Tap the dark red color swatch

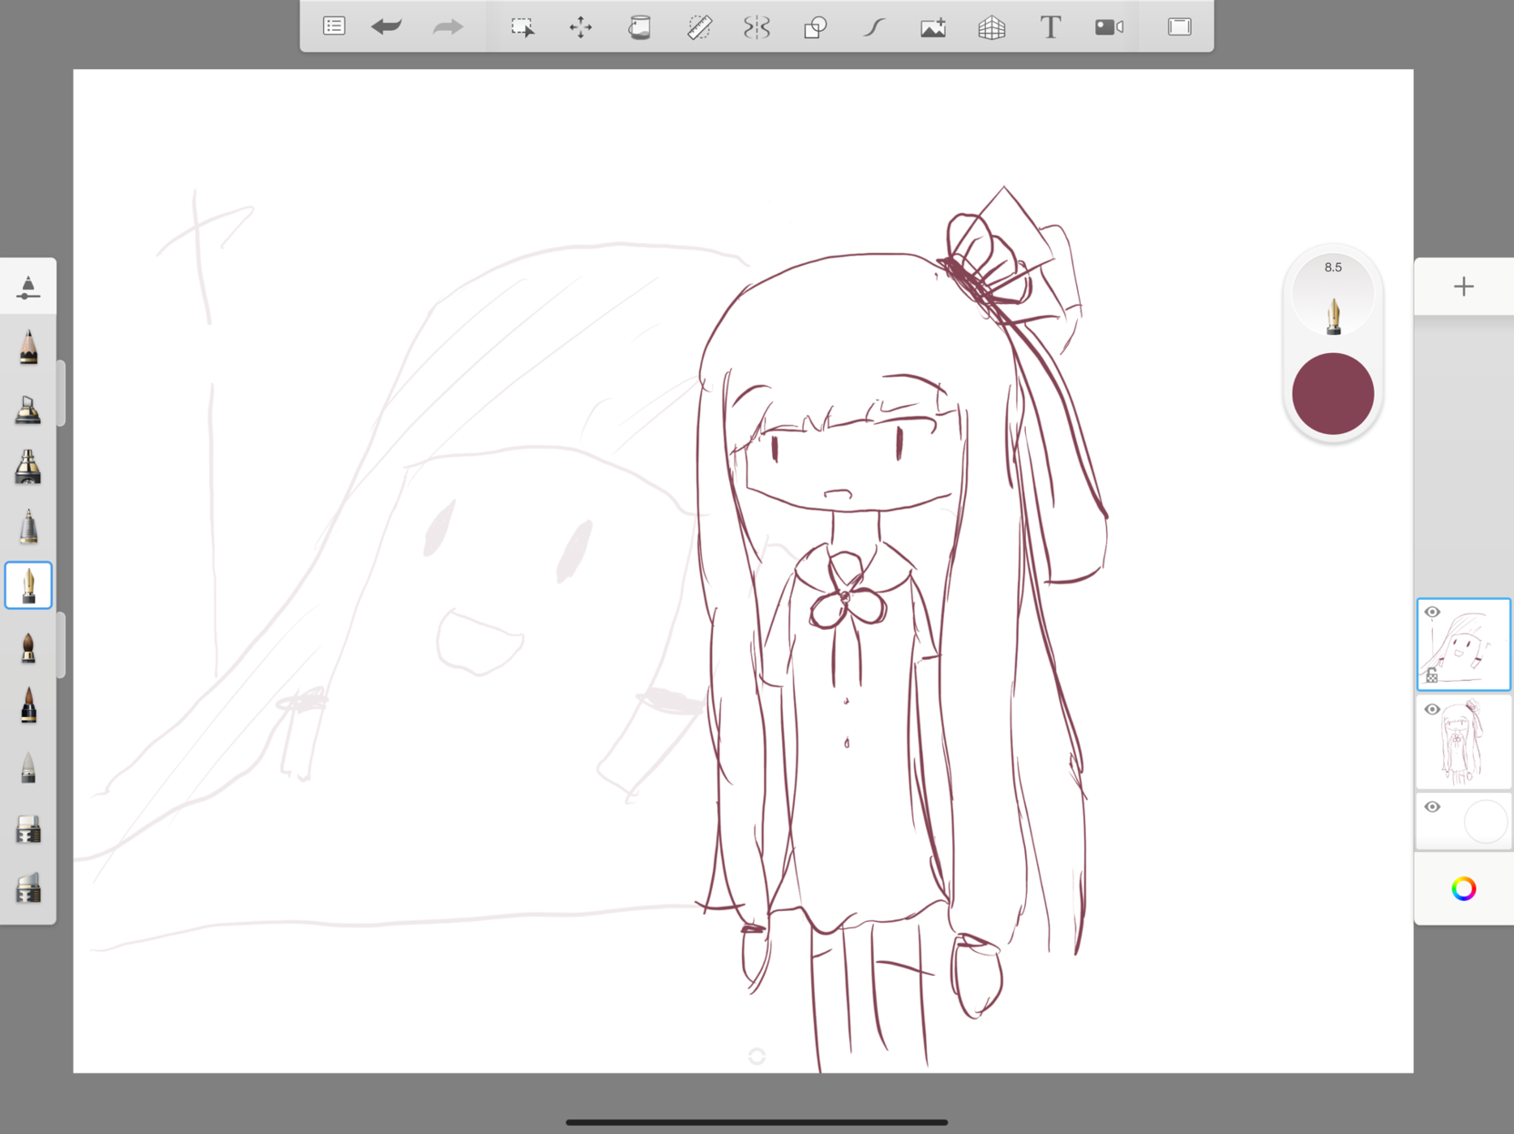(1333, 394)
